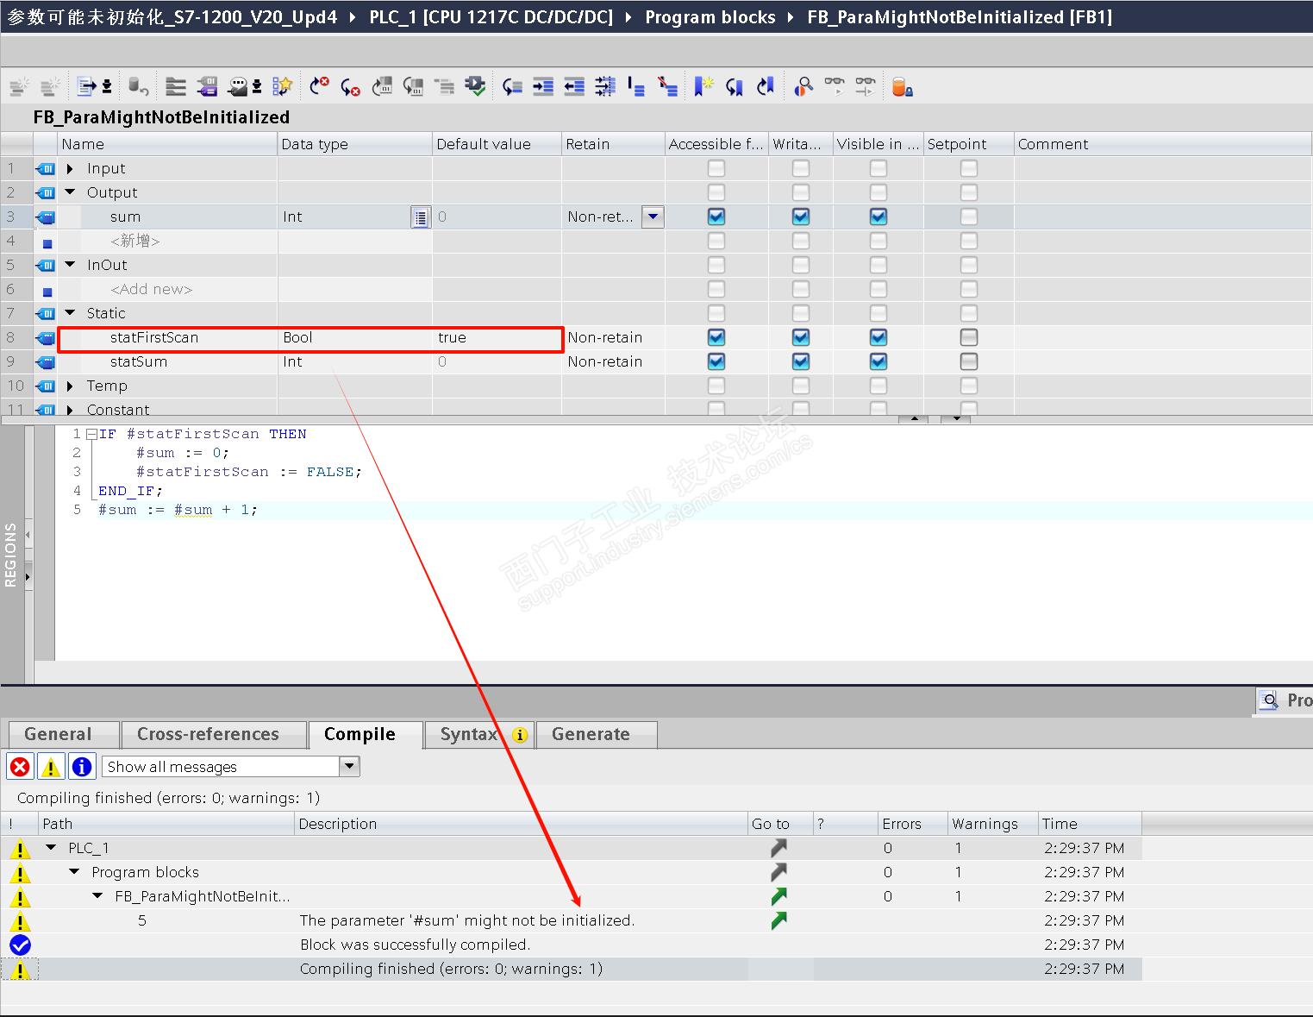
Task: Go to previous bookmark icon
Action: pos(766,86)
